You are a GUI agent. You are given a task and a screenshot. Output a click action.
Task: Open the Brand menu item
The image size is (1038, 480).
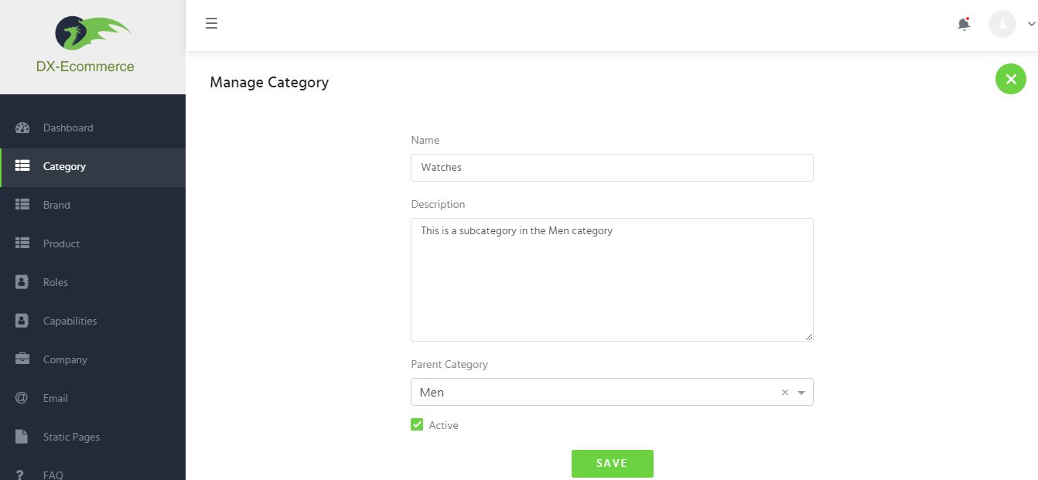click(x=56, y=205)
